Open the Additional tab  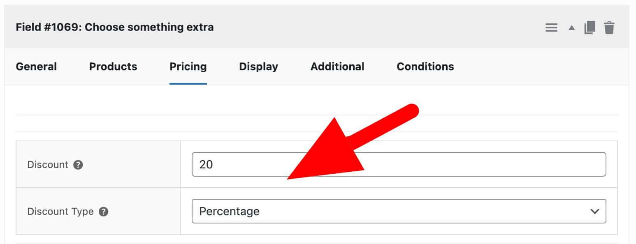(x=337, y=67)
